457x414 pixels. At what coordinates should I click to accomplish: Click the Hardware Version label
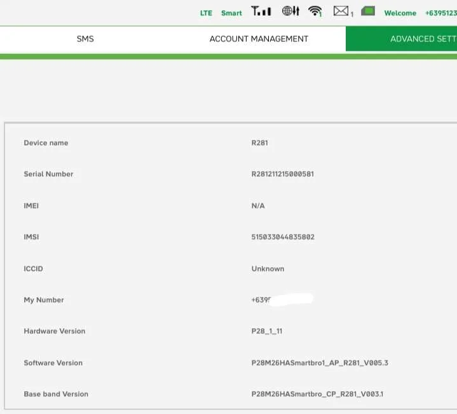pos(55,331)
